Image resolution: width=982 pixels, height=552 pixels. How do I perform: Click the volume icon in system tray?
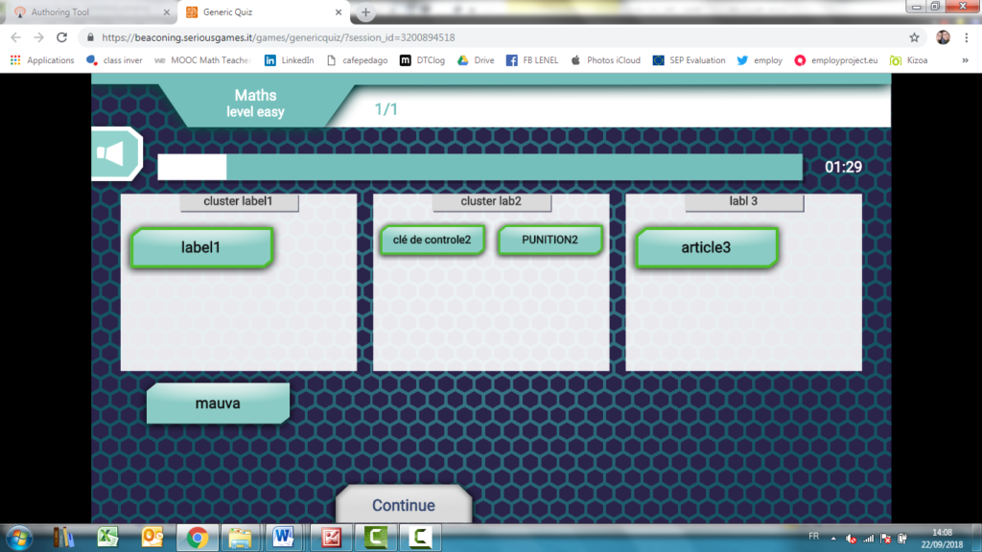[x=851, y=539]
